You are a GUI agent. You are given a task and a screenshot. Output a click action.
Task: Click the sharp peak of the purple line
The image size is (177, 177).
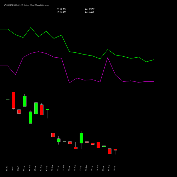(x=108, y=58)
